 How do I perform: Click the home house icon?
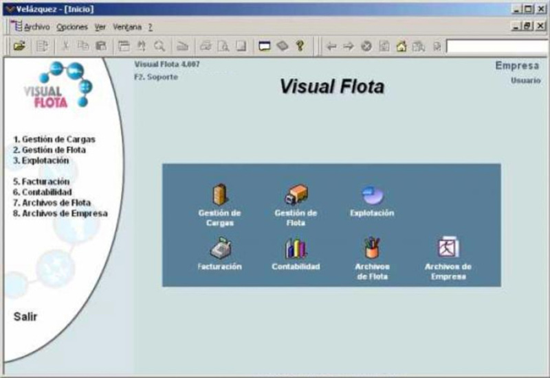[x=401, y=46]
